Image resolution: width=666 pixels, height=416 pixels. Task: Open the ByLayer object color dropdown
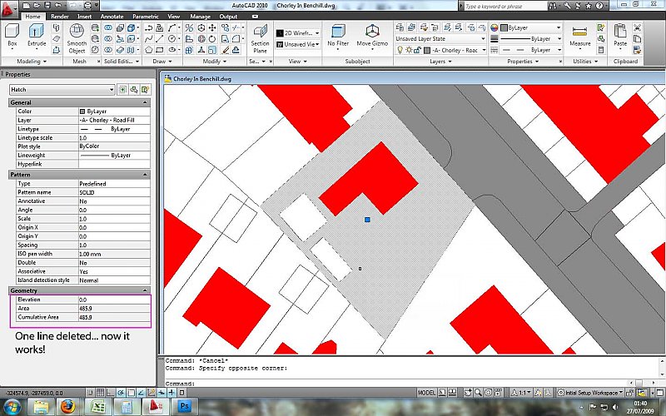pyautogui.click(x=529, y=27)
